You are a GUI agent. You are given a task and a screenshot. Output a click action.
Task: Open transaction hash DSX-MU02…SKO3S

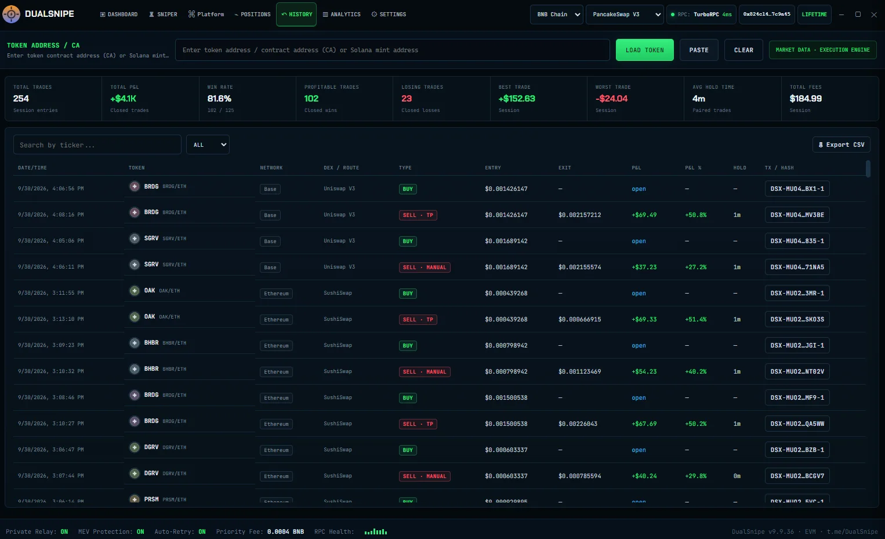click(797, 319)
